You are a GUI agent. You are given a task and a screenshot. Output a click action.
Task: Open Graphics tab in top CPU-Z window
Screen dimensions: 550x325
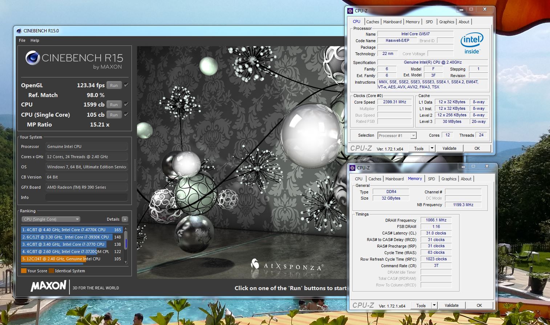point(447,22)
